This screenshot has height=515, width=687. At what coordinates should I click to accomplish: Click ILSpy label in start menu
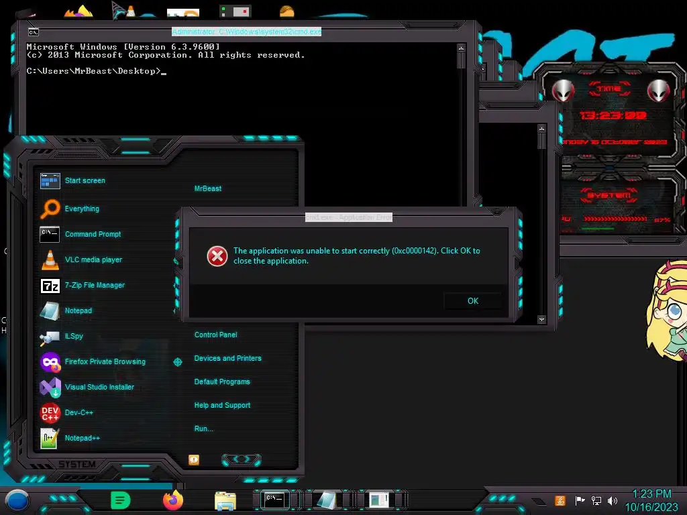(74, 336)
